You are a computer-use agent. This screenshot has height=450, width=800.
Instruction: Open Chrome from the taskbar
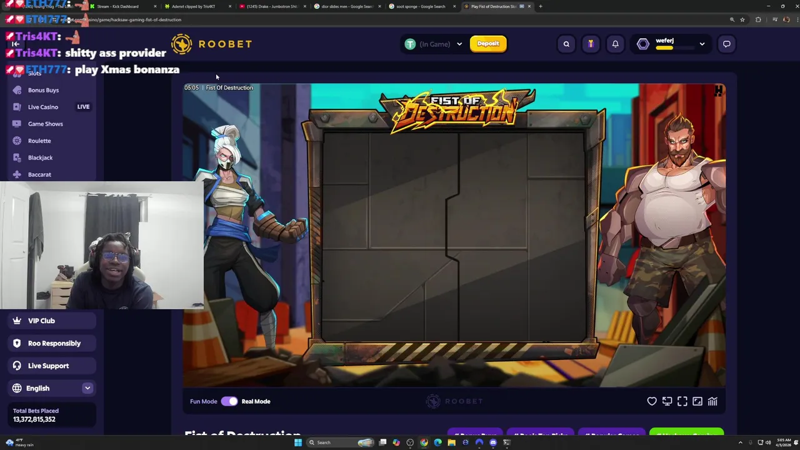point(424,442)
